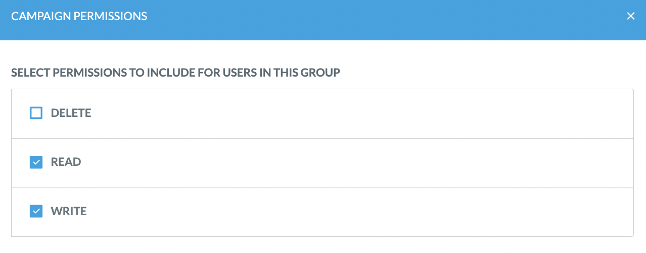This screenshot has height=253, width=646.
Task: Click the CAMPAIGN PERMISSIONS dialog title
Action: pyautogui.click(x=79, y=16)
